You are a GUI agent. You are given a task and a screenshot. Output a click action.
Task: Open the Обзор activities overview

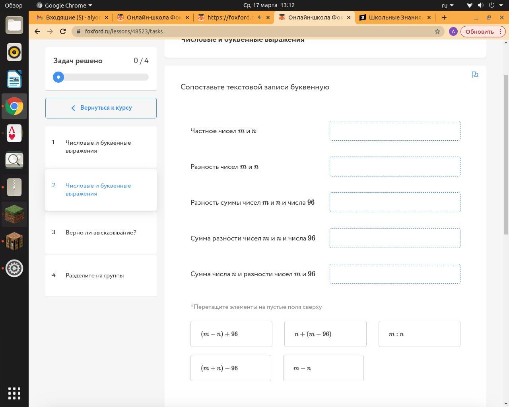pos(14,5)
